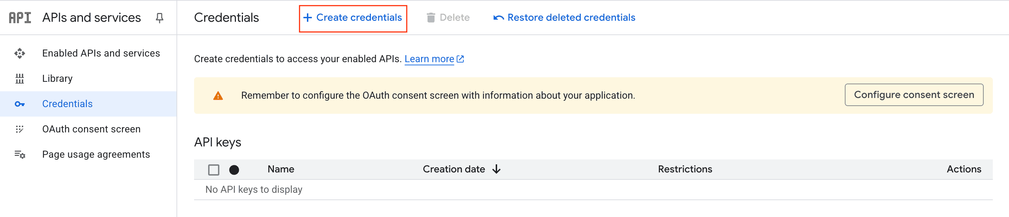This screenshot has height=217, width=1009.
Task: Click the black status dot column header
Action: (x=234, y=170)
